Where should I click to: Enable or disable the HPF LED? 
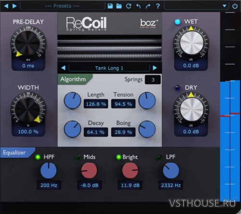click(38, 157)
